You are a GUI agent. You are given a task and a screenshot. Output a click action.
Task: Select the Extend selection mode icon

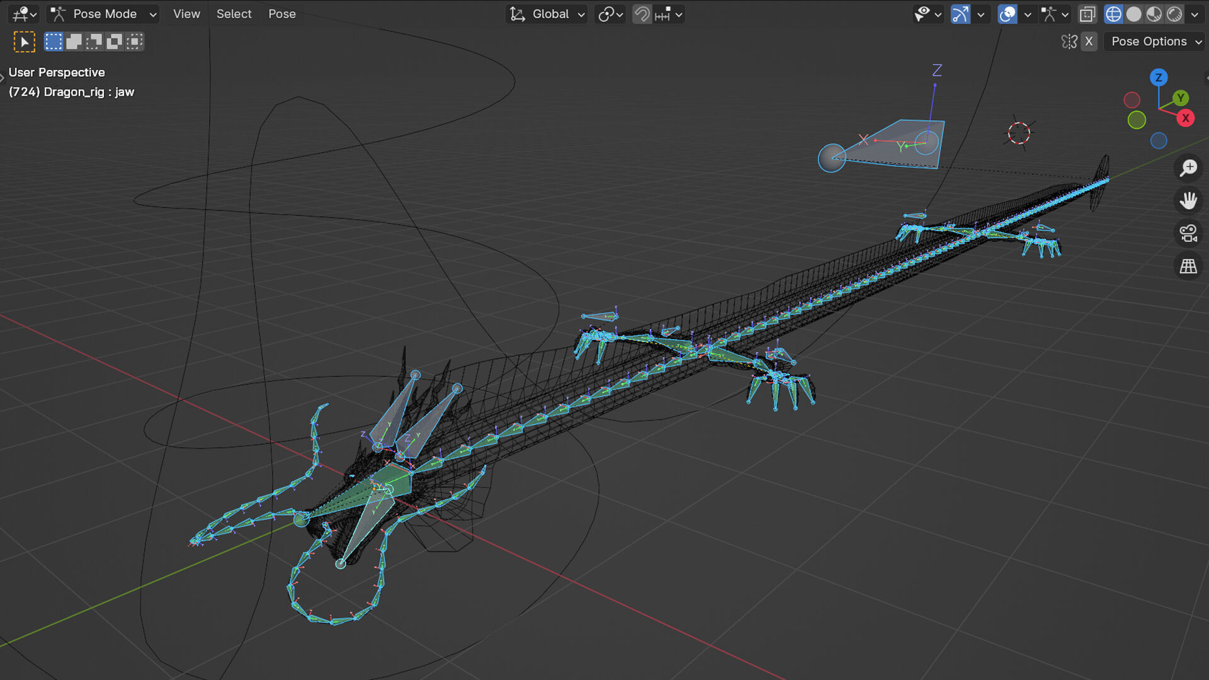(x=74, y=42)
